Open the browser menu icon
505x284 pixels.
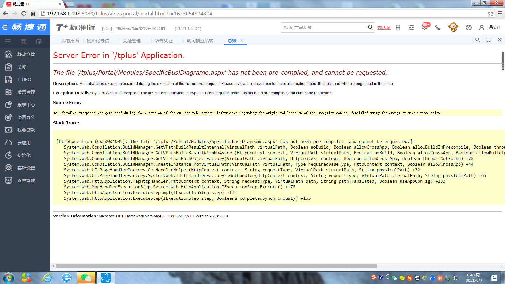tap(500, 14)
